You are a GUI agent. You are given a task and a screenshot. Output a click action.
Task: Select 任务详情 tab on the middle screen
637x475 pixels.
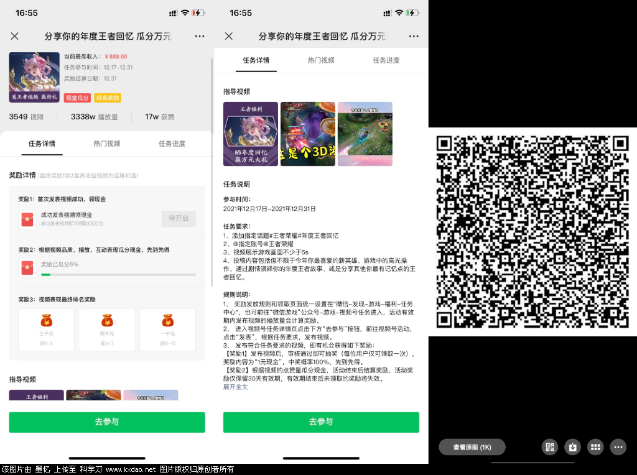(x=256, y=60)
